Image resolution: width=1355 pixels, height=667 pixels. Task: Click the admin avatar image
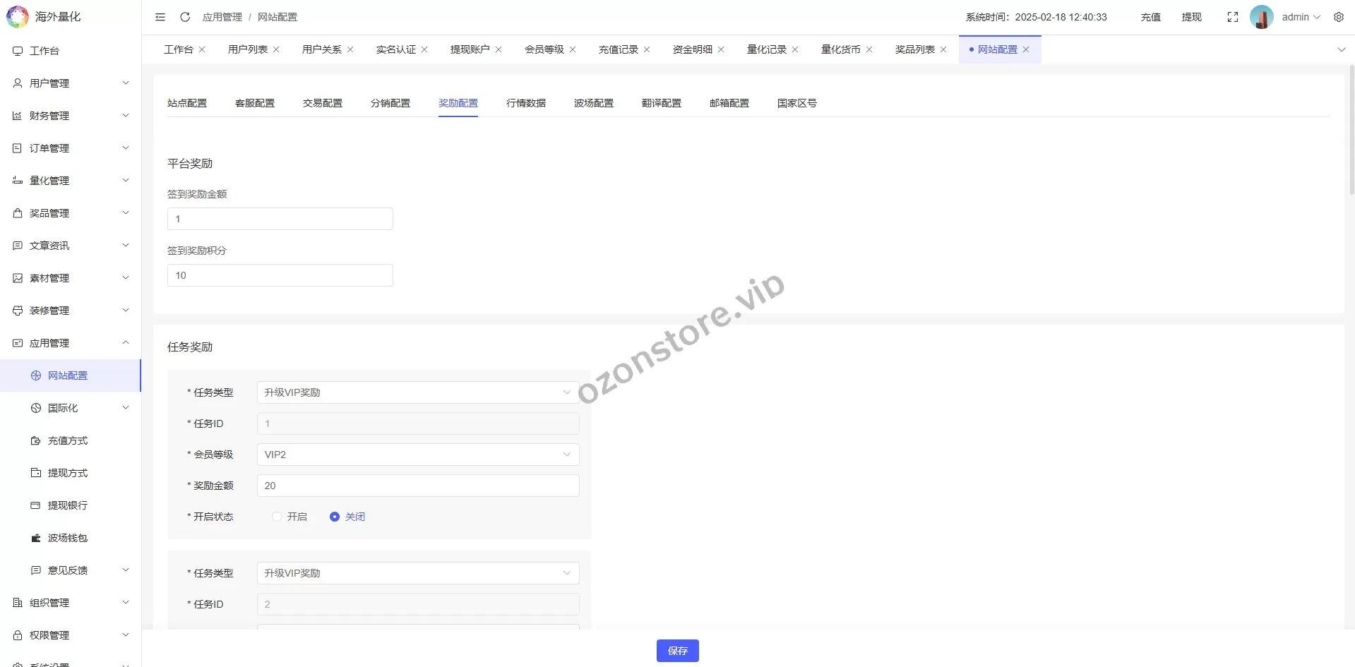pyautogui.click(x=1261, y=17)
